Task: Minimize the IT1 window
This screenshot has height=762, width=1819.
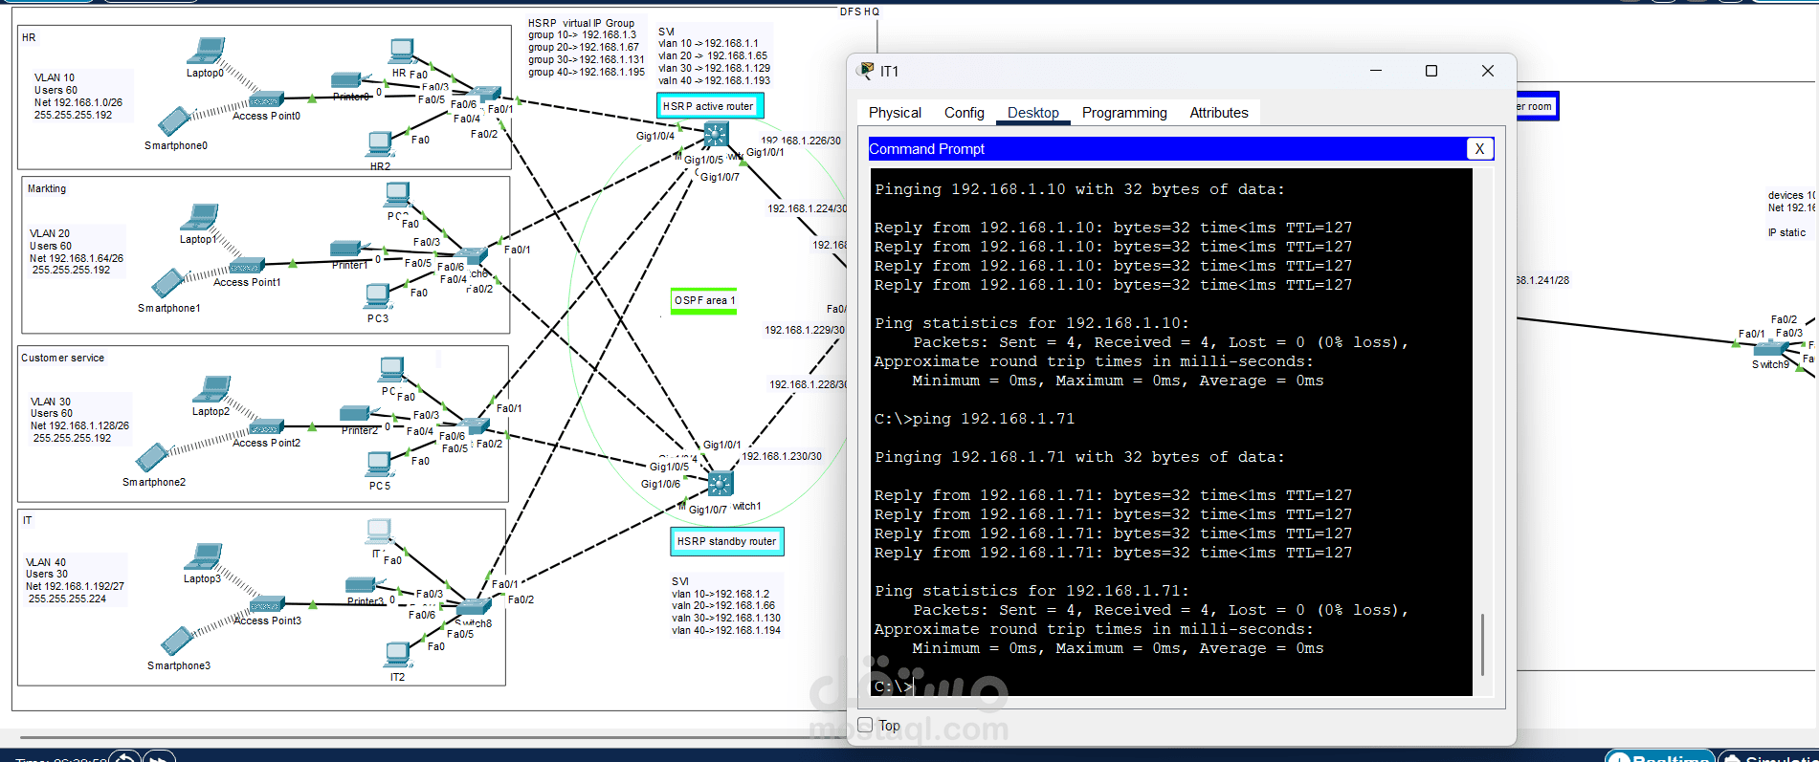Action: (x=1376, y=71)
